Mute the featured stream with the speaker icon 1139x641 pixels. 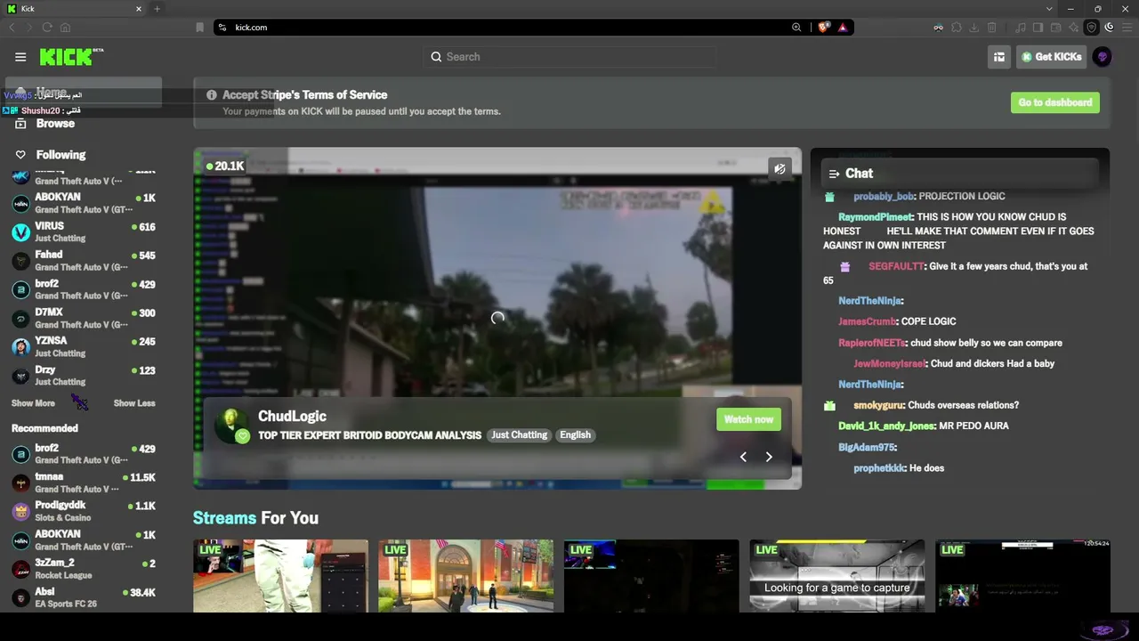(780, 169)
